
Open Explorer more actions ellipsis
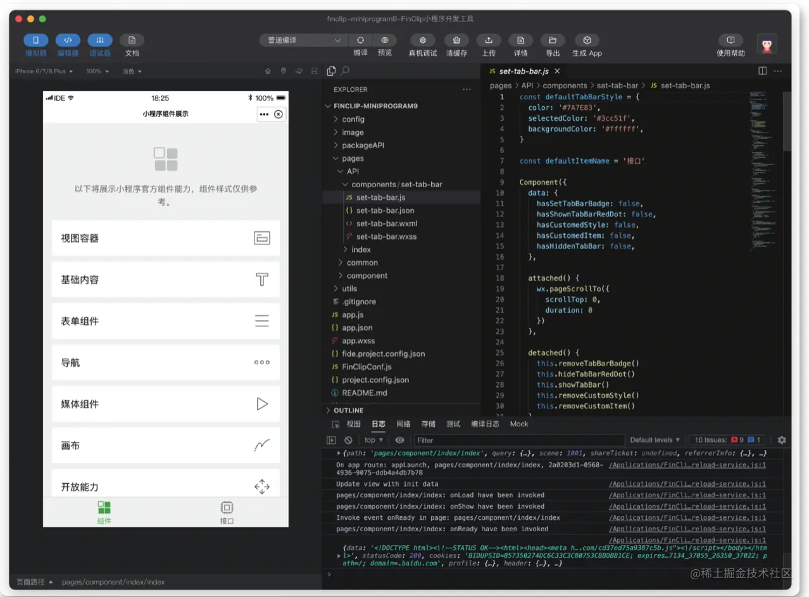point(467,90)
